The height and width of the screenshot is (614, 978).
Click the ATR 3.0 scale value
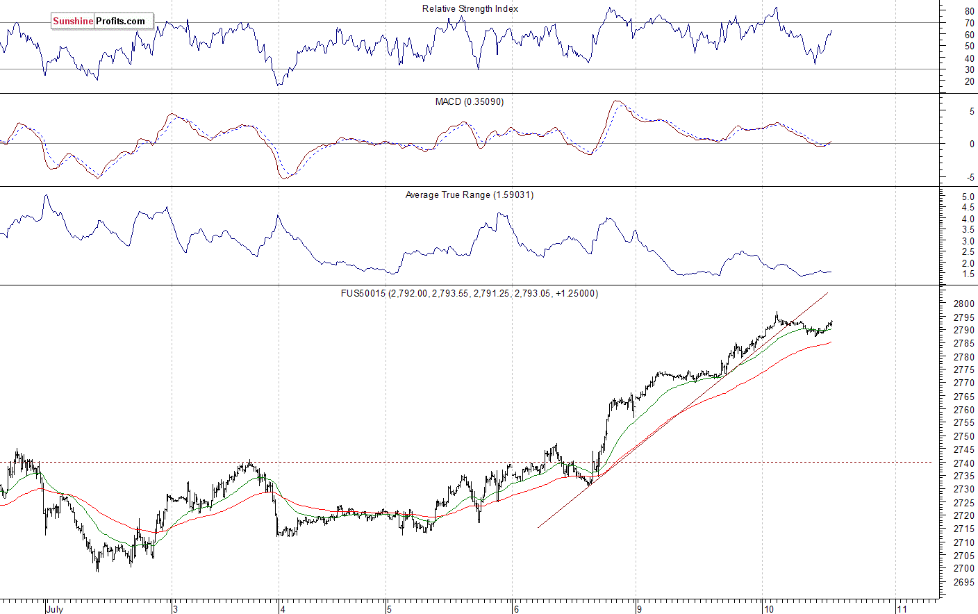pos(968,242)
